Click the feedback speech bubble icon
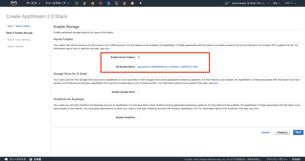Image resolution: width=305 pixels, height=161 pixels. coord(6,159)
